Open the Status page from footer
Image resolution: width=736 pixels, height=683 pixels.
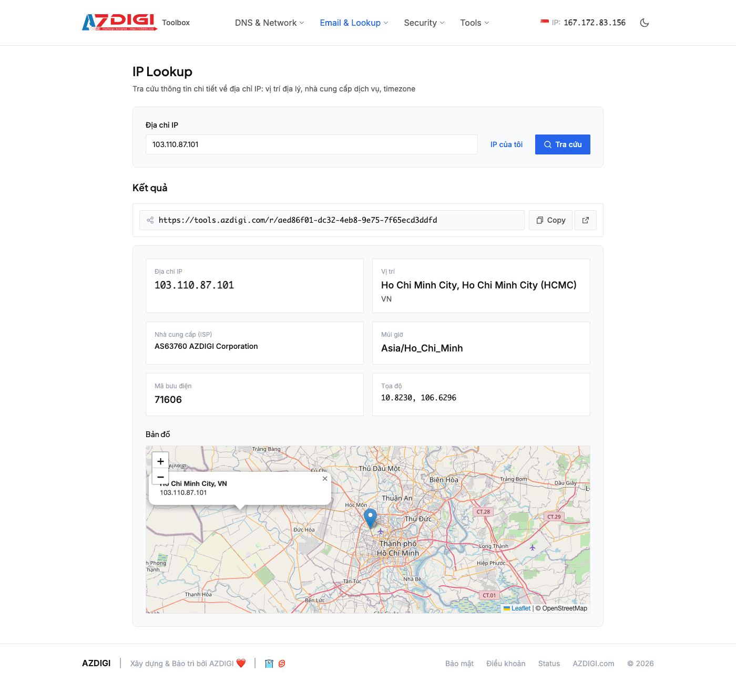549,664
